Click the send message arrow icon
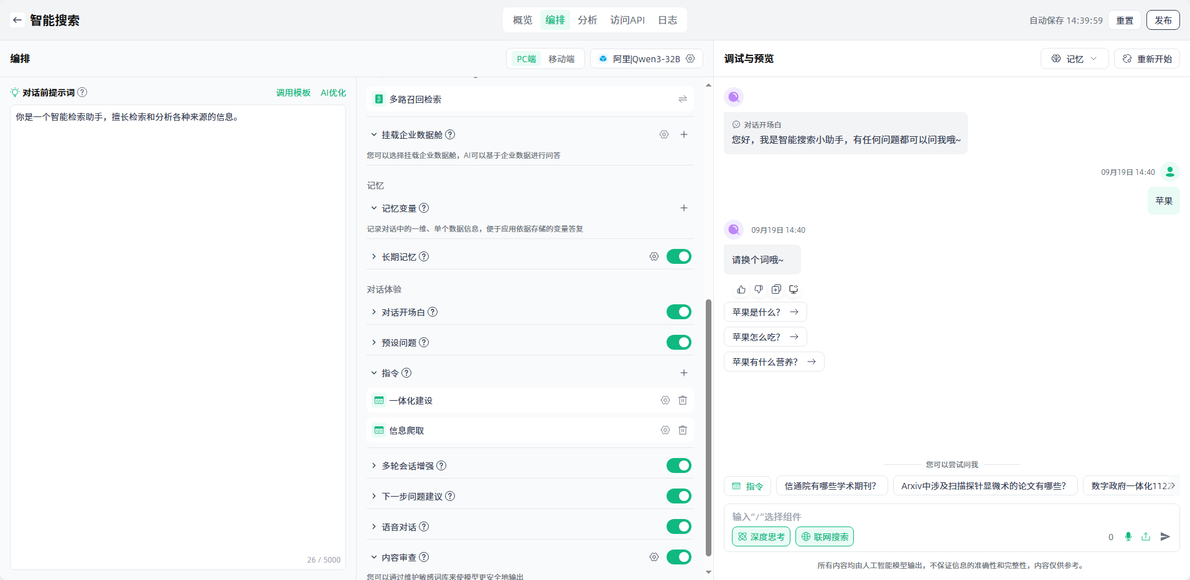Image resolution: width=1190 pixels, height=580 pixels. (x=1165, y=536)
